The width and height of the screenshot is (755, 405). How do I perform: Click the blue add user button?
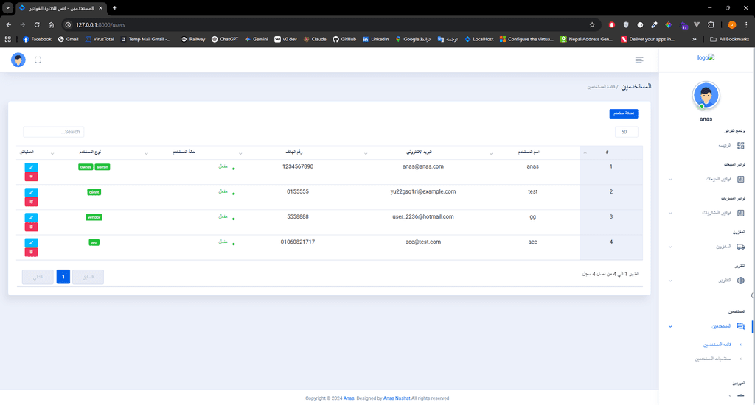(x=623, y=113)
